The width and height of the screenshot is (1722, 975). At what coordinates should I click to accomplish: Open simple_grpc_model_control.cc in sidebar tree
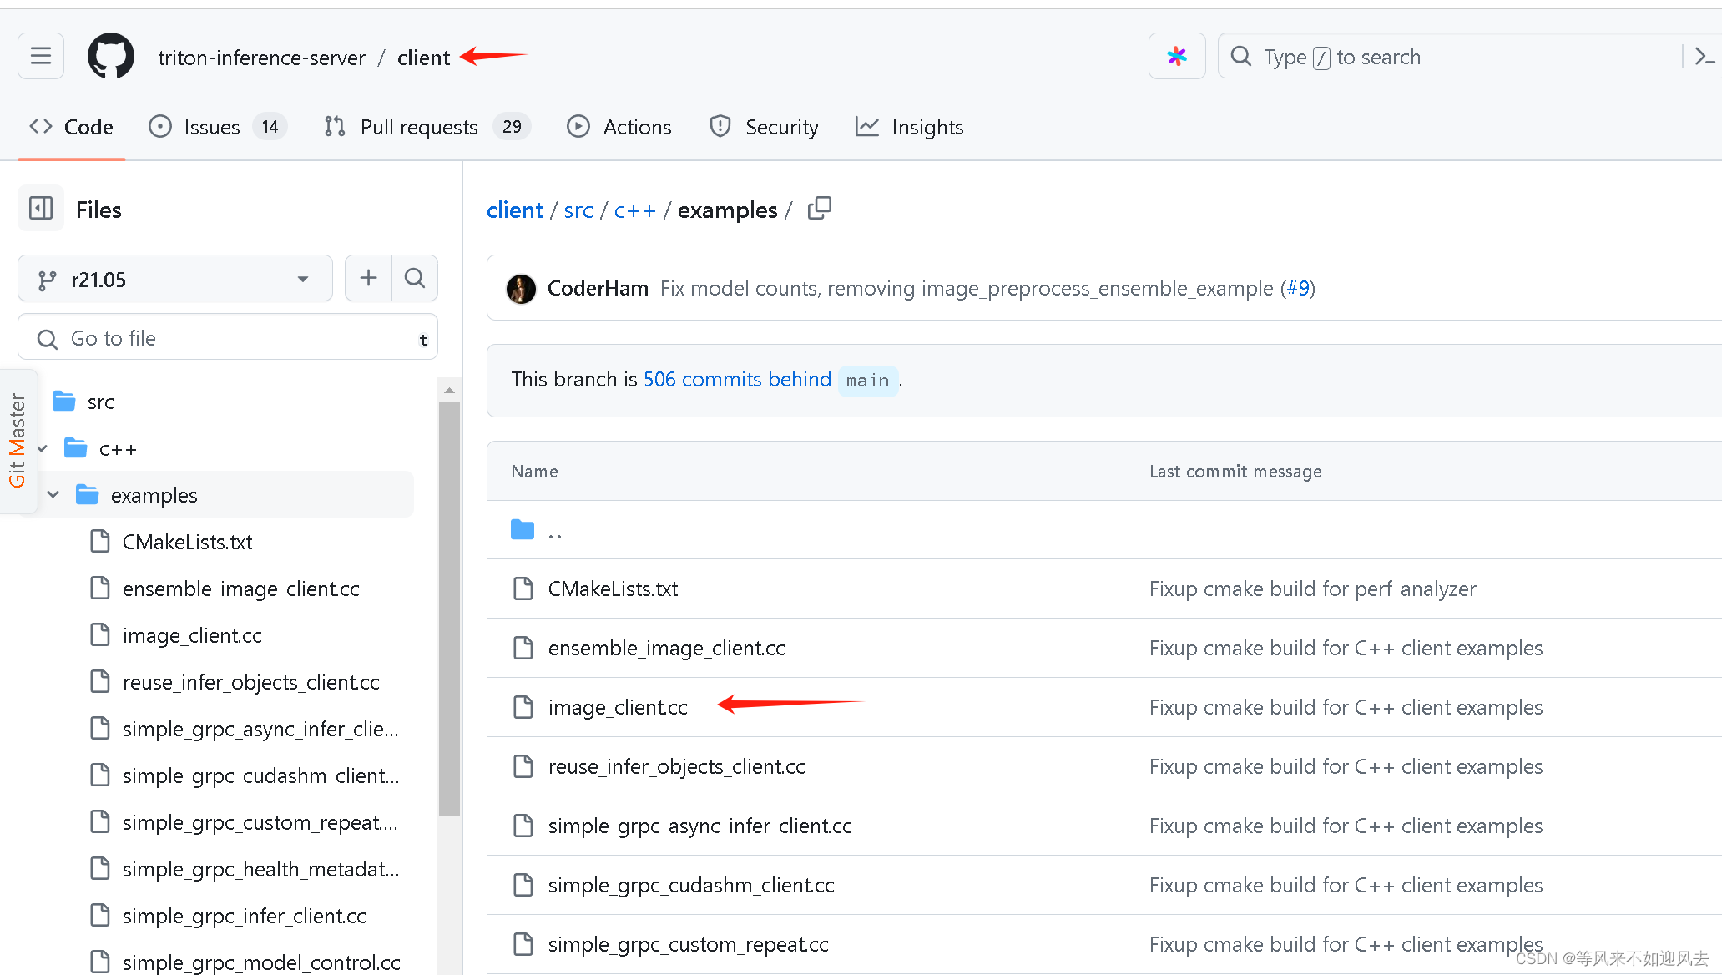[261, 962]
